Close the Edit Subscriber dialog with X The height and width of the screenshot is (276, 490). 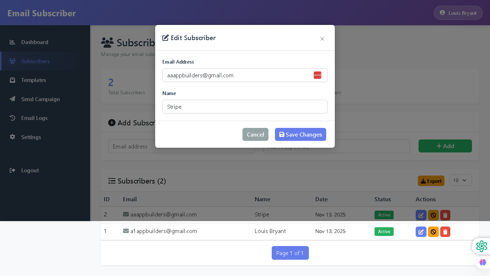[x=322, y=39]
